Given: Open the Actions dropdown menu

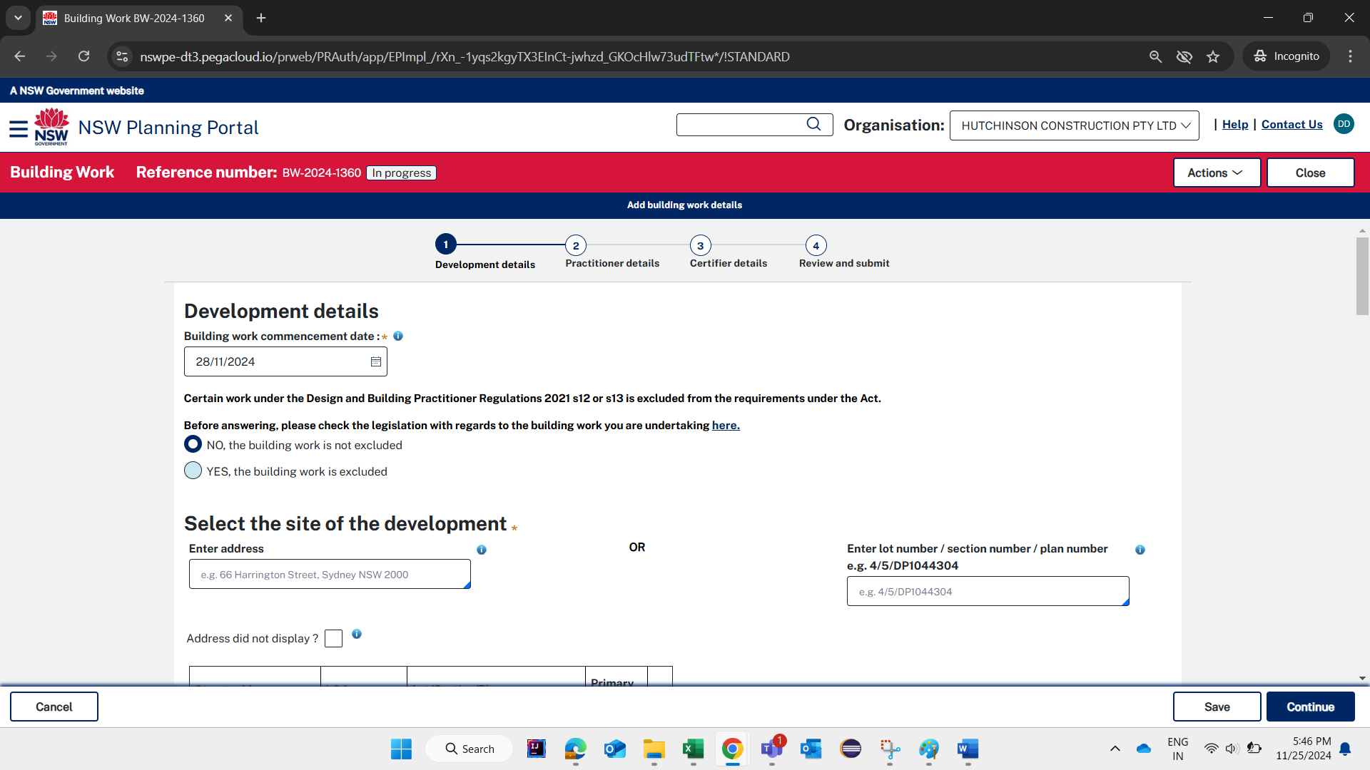Looking at the screenshot, I should coord(1217,173).
